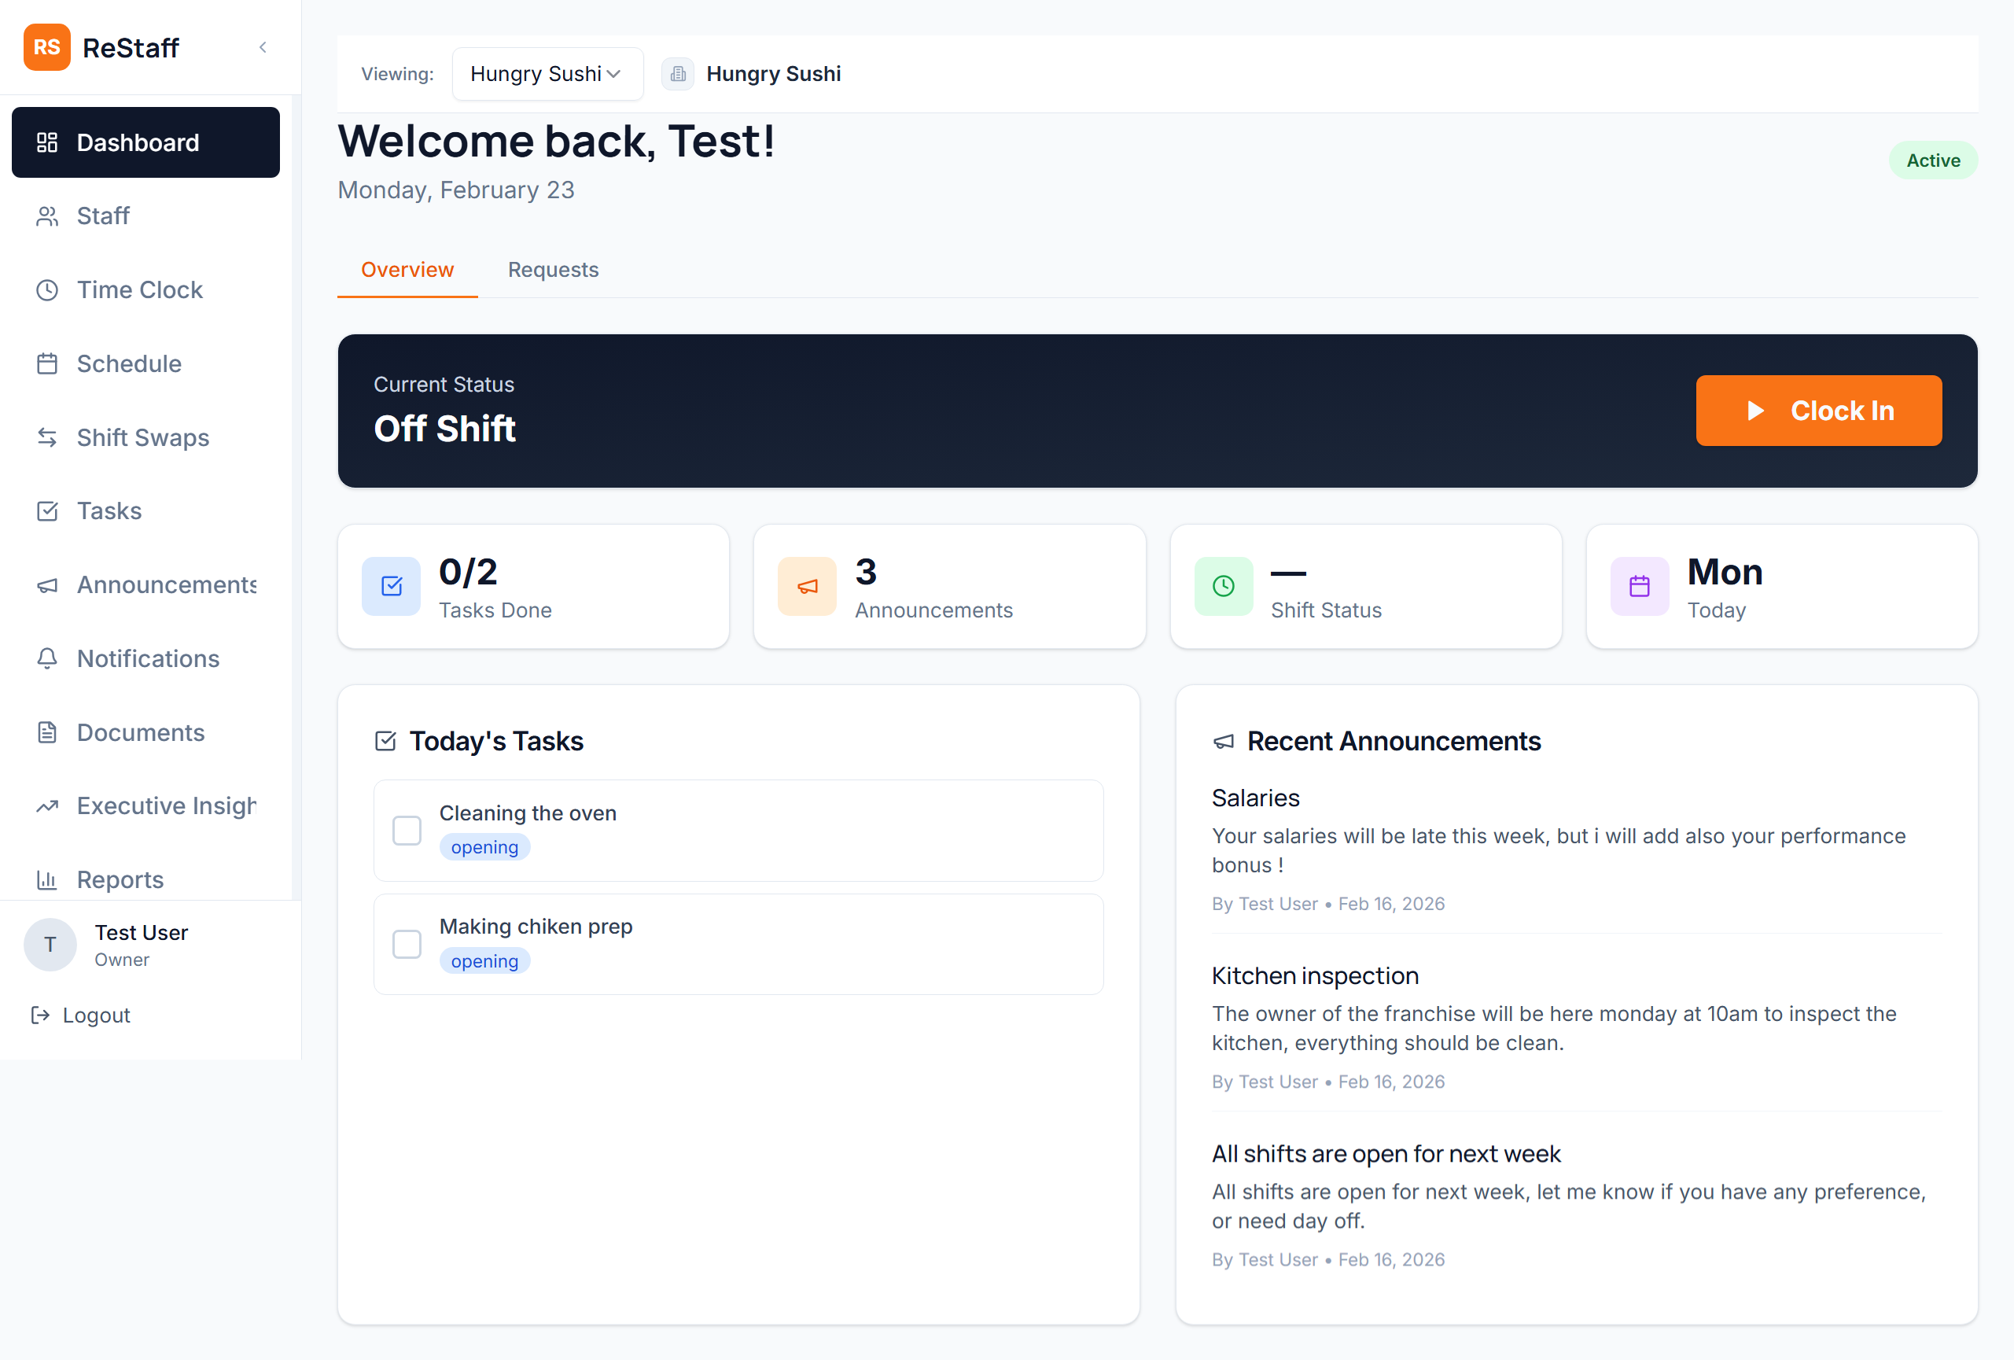The height and width of the screenshot is (1360, 2014).
Task: Open Documents using the file icon
Action: (x=48, y=732)
